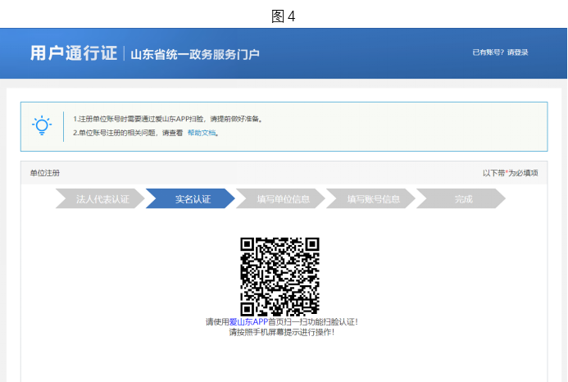Go to the 填写单位信息 step
This screenshot has height=382, width=568.
point(283,199)
